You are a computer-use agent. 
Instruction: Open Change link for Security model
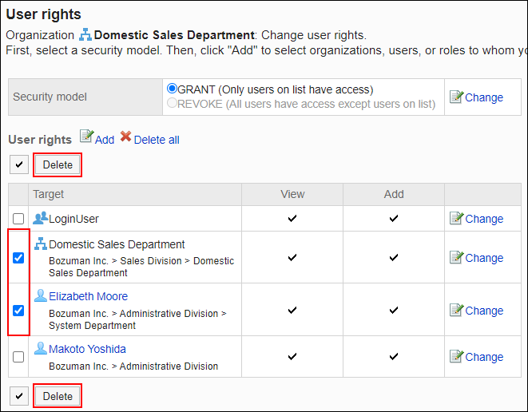click(484, 97)
